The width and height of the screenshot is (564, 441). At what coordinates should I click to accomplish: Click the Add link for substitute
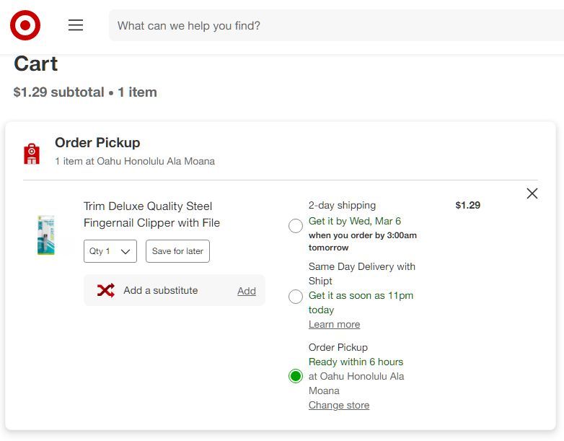click(247, 291)
